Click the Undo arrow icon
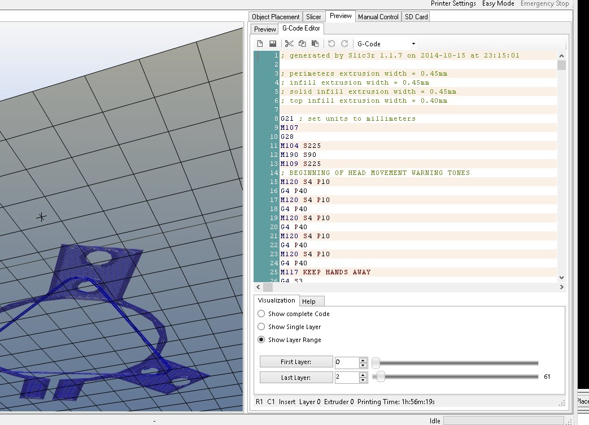The width and height of the screenshot is (589, 425). 331,43
